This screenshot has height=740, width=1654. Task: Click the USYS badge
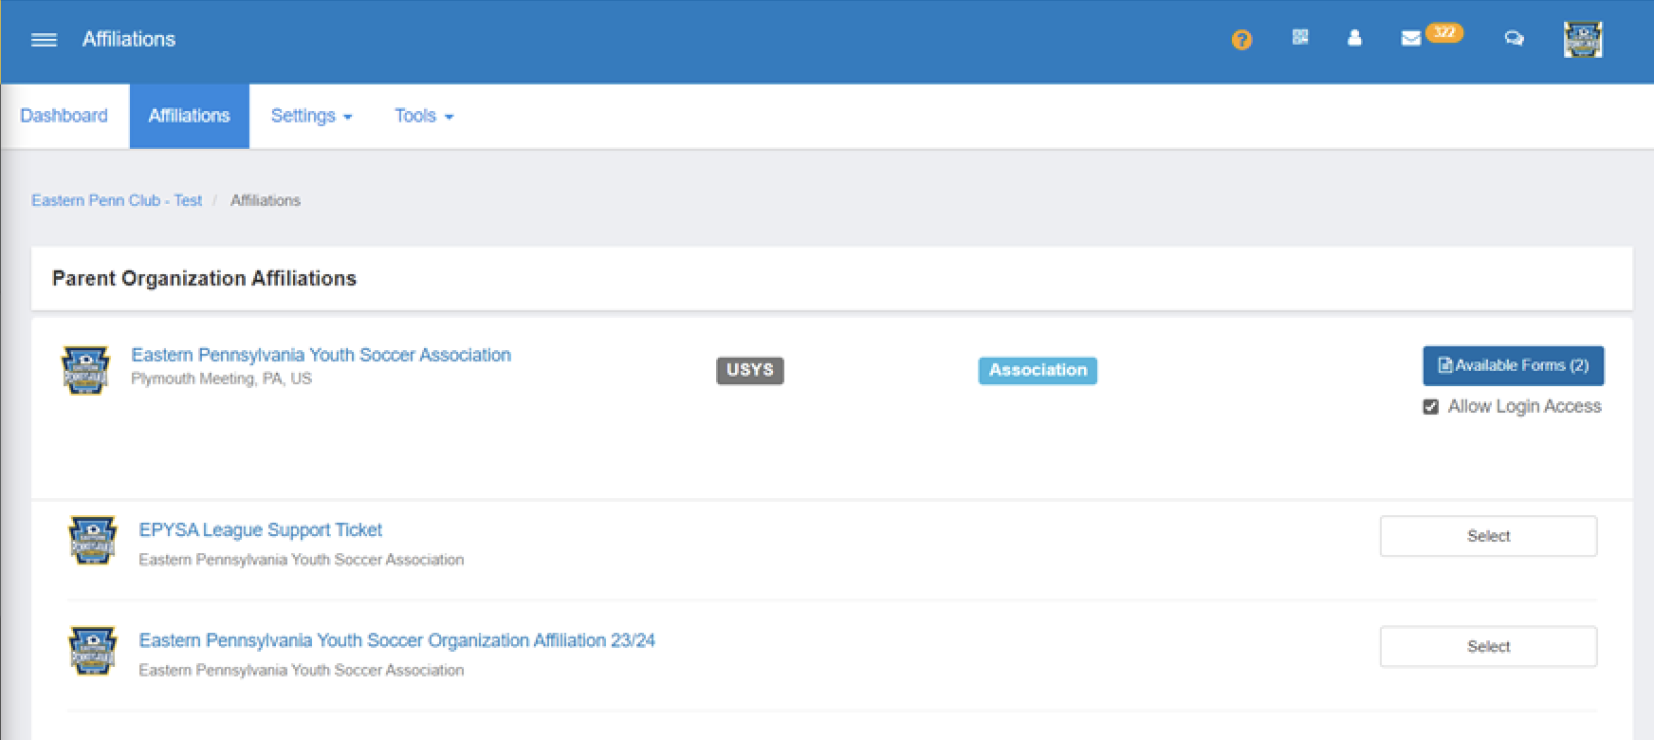(x=750, y=370)
